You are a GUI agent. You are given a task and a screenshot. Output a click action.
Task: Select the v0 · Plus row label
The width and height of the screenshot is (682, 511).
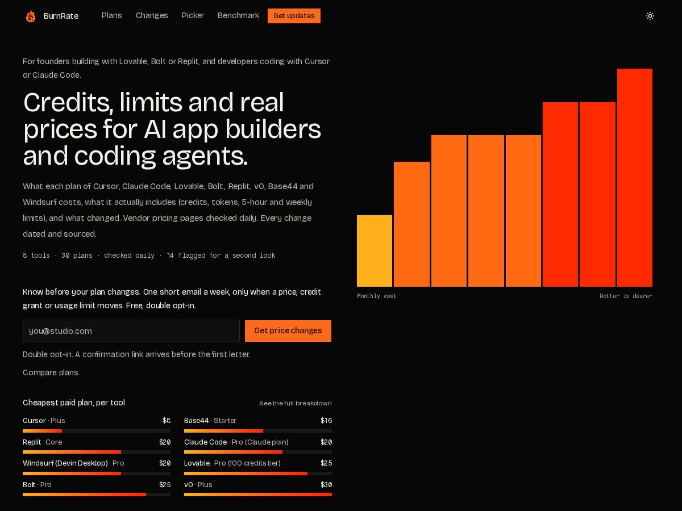click(x=198, y=485)
